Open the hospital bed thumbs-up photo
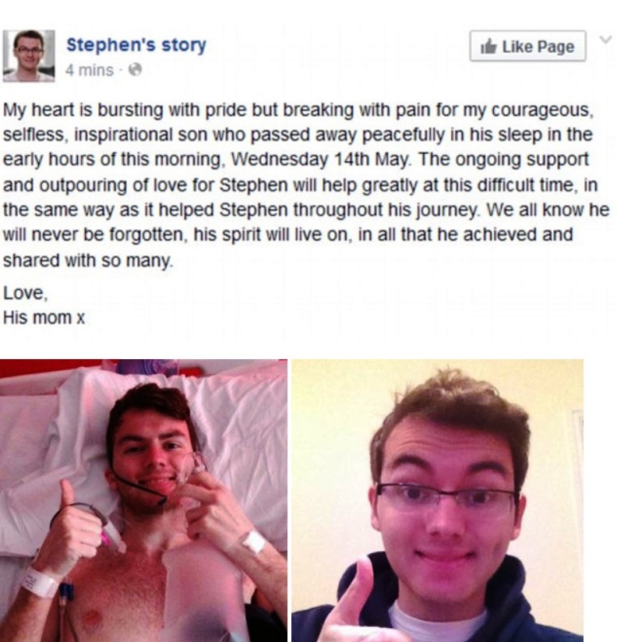 [x=143, y=500]
